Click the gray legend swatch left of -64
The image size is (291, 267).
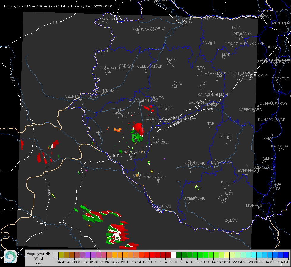point(56,255)
